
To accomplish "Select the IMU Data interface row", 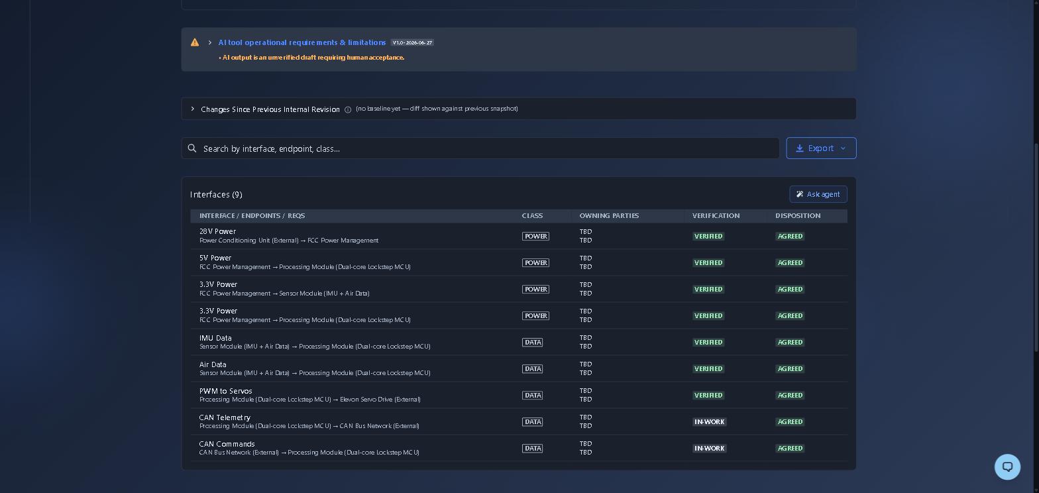I will point(519,342).
